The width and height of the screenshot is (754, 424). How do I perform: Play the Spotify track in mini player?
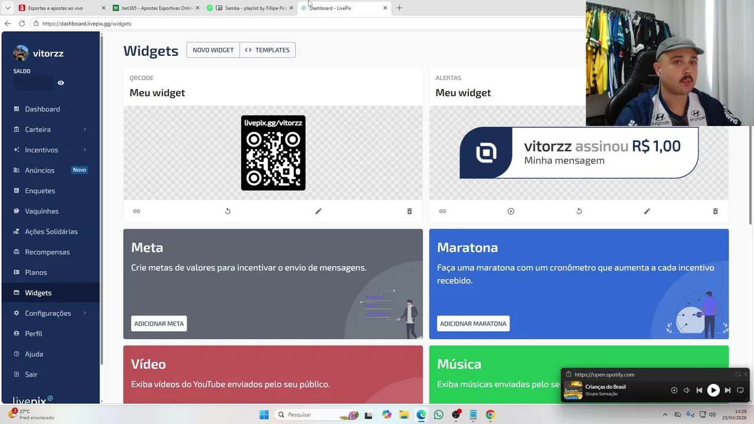(713, 390)
